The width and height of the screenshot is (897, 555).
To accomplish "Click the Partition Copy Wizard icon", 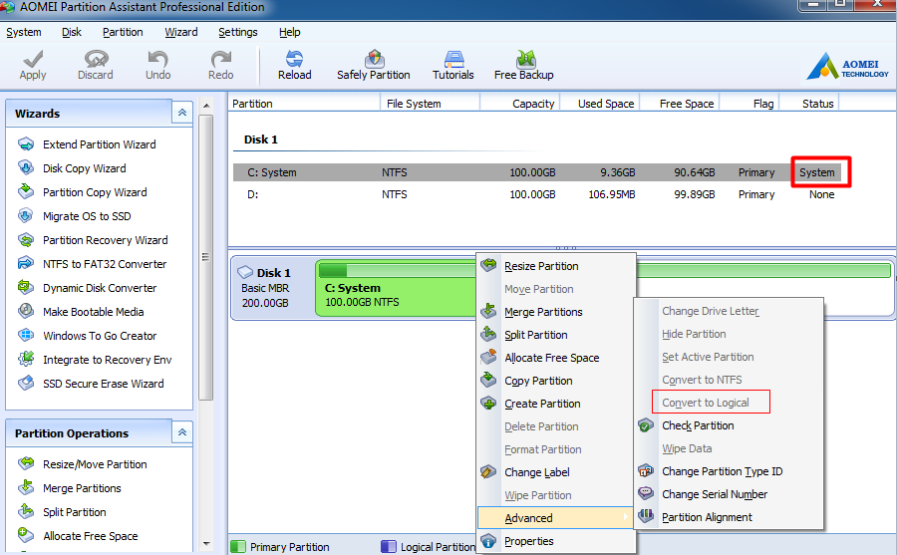I will 26,191.
